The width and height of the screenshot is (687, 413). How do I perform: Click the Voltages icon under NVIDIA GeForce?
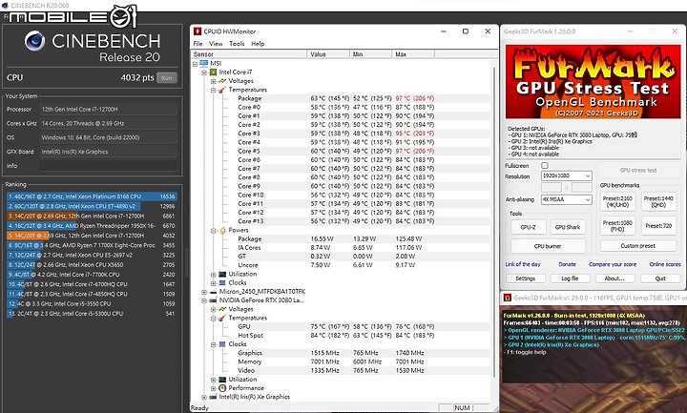pos(222,309)
